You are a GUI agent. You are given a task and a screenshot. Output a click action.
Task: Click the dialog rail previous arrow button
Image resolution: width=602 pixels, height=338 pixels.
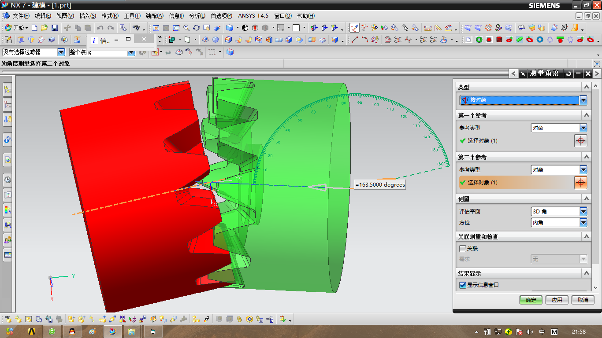point(513,73)
